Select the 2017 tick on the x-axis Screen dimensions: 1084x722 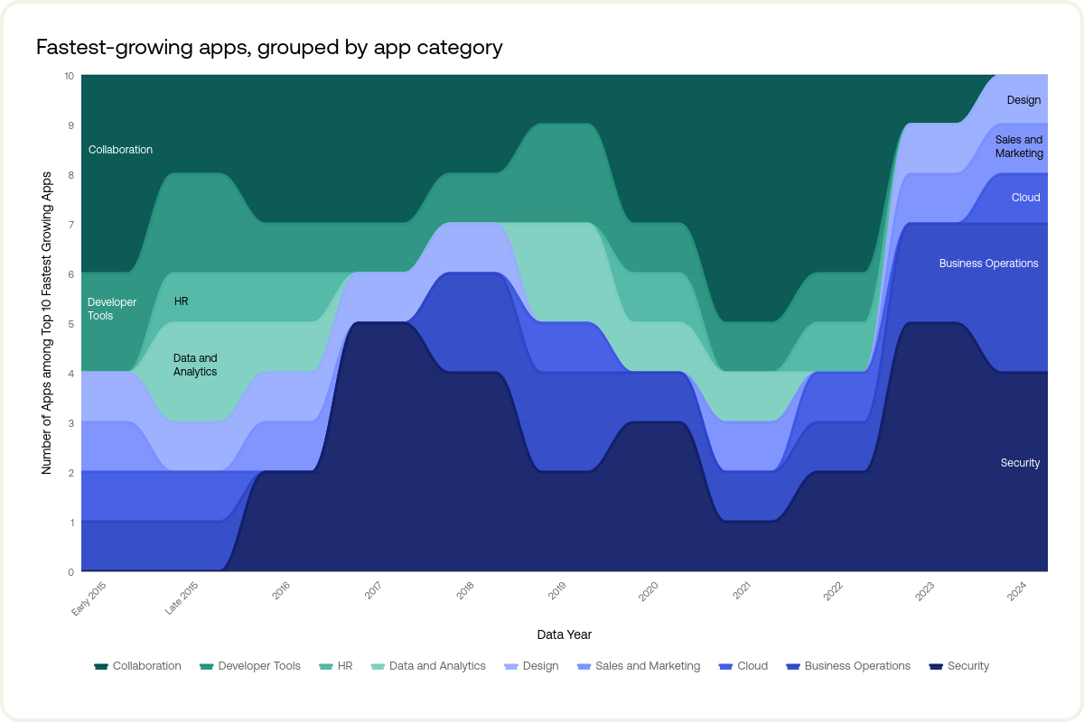373,592
